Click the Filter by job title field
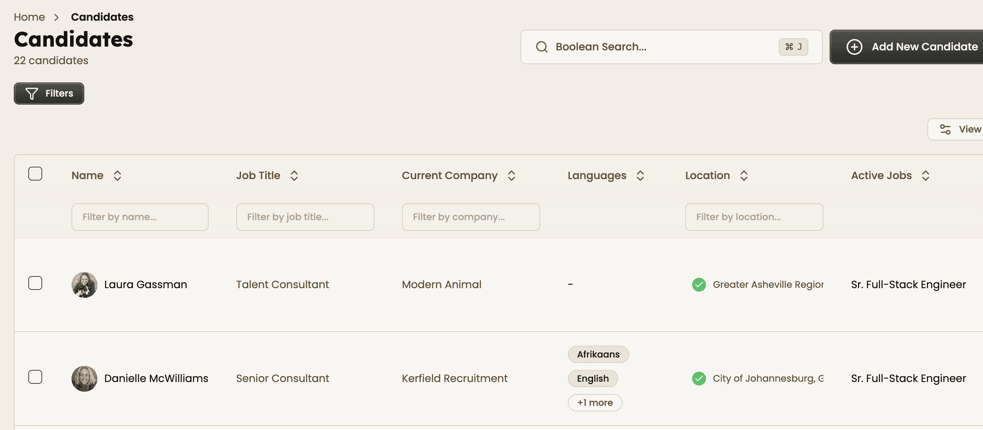Screen dimensions: 983x430 [x=305, y=217]
